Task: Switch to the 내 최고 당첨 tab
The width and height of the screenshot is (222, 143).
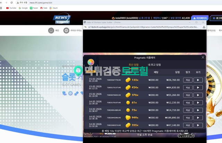Action: point(154,65)
